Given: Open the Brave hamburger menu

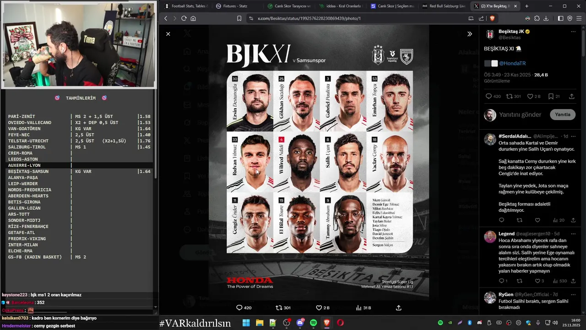Looking at the screenshot, I should (x=579, y=18).
